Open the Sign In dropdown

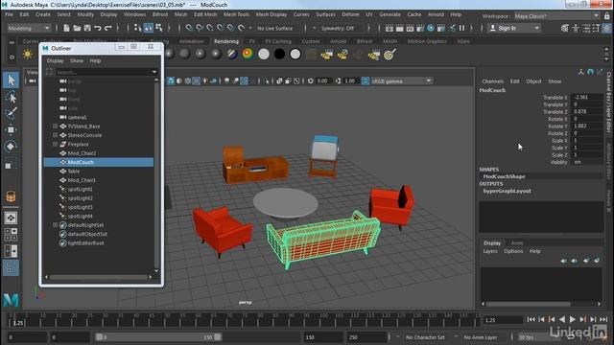514,28
